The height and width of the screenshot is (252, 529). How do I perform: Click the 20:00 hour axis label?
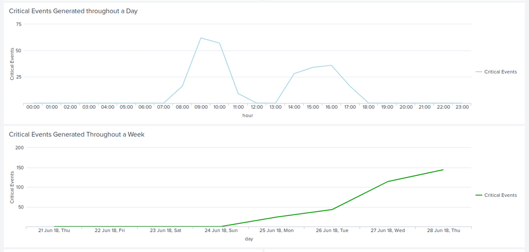pos(406,107)
